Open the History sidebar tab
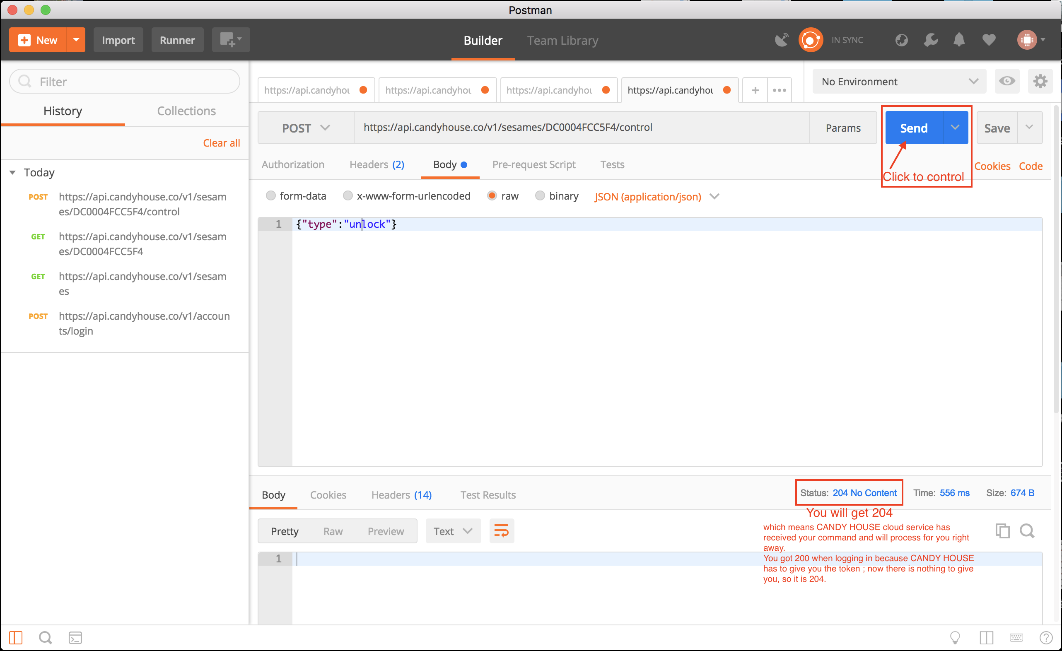Viewport: 1062px width, 651px height. (63, 111)
